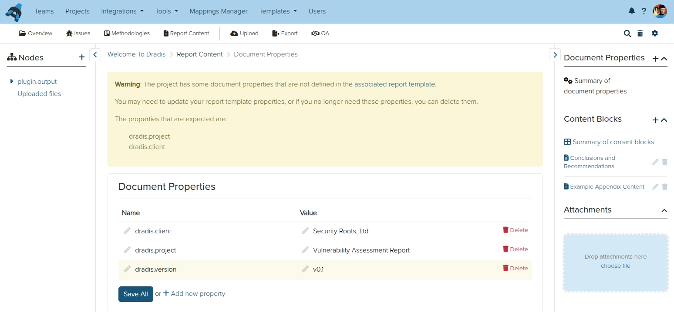
Task: Edit Example Appendix Content pencil
Action: [655, 187]
